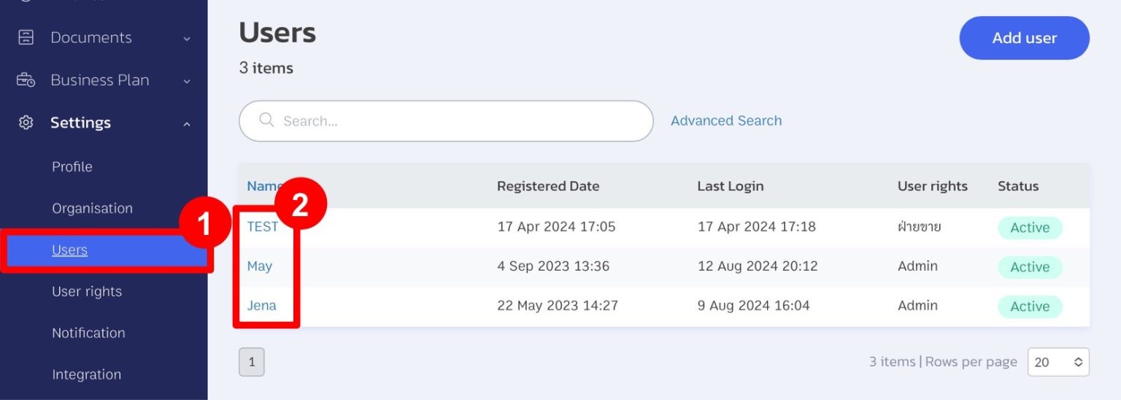This screenshot has width=1121, height=400.
Task: Open the Integration settings
Action: click(86, 374)
